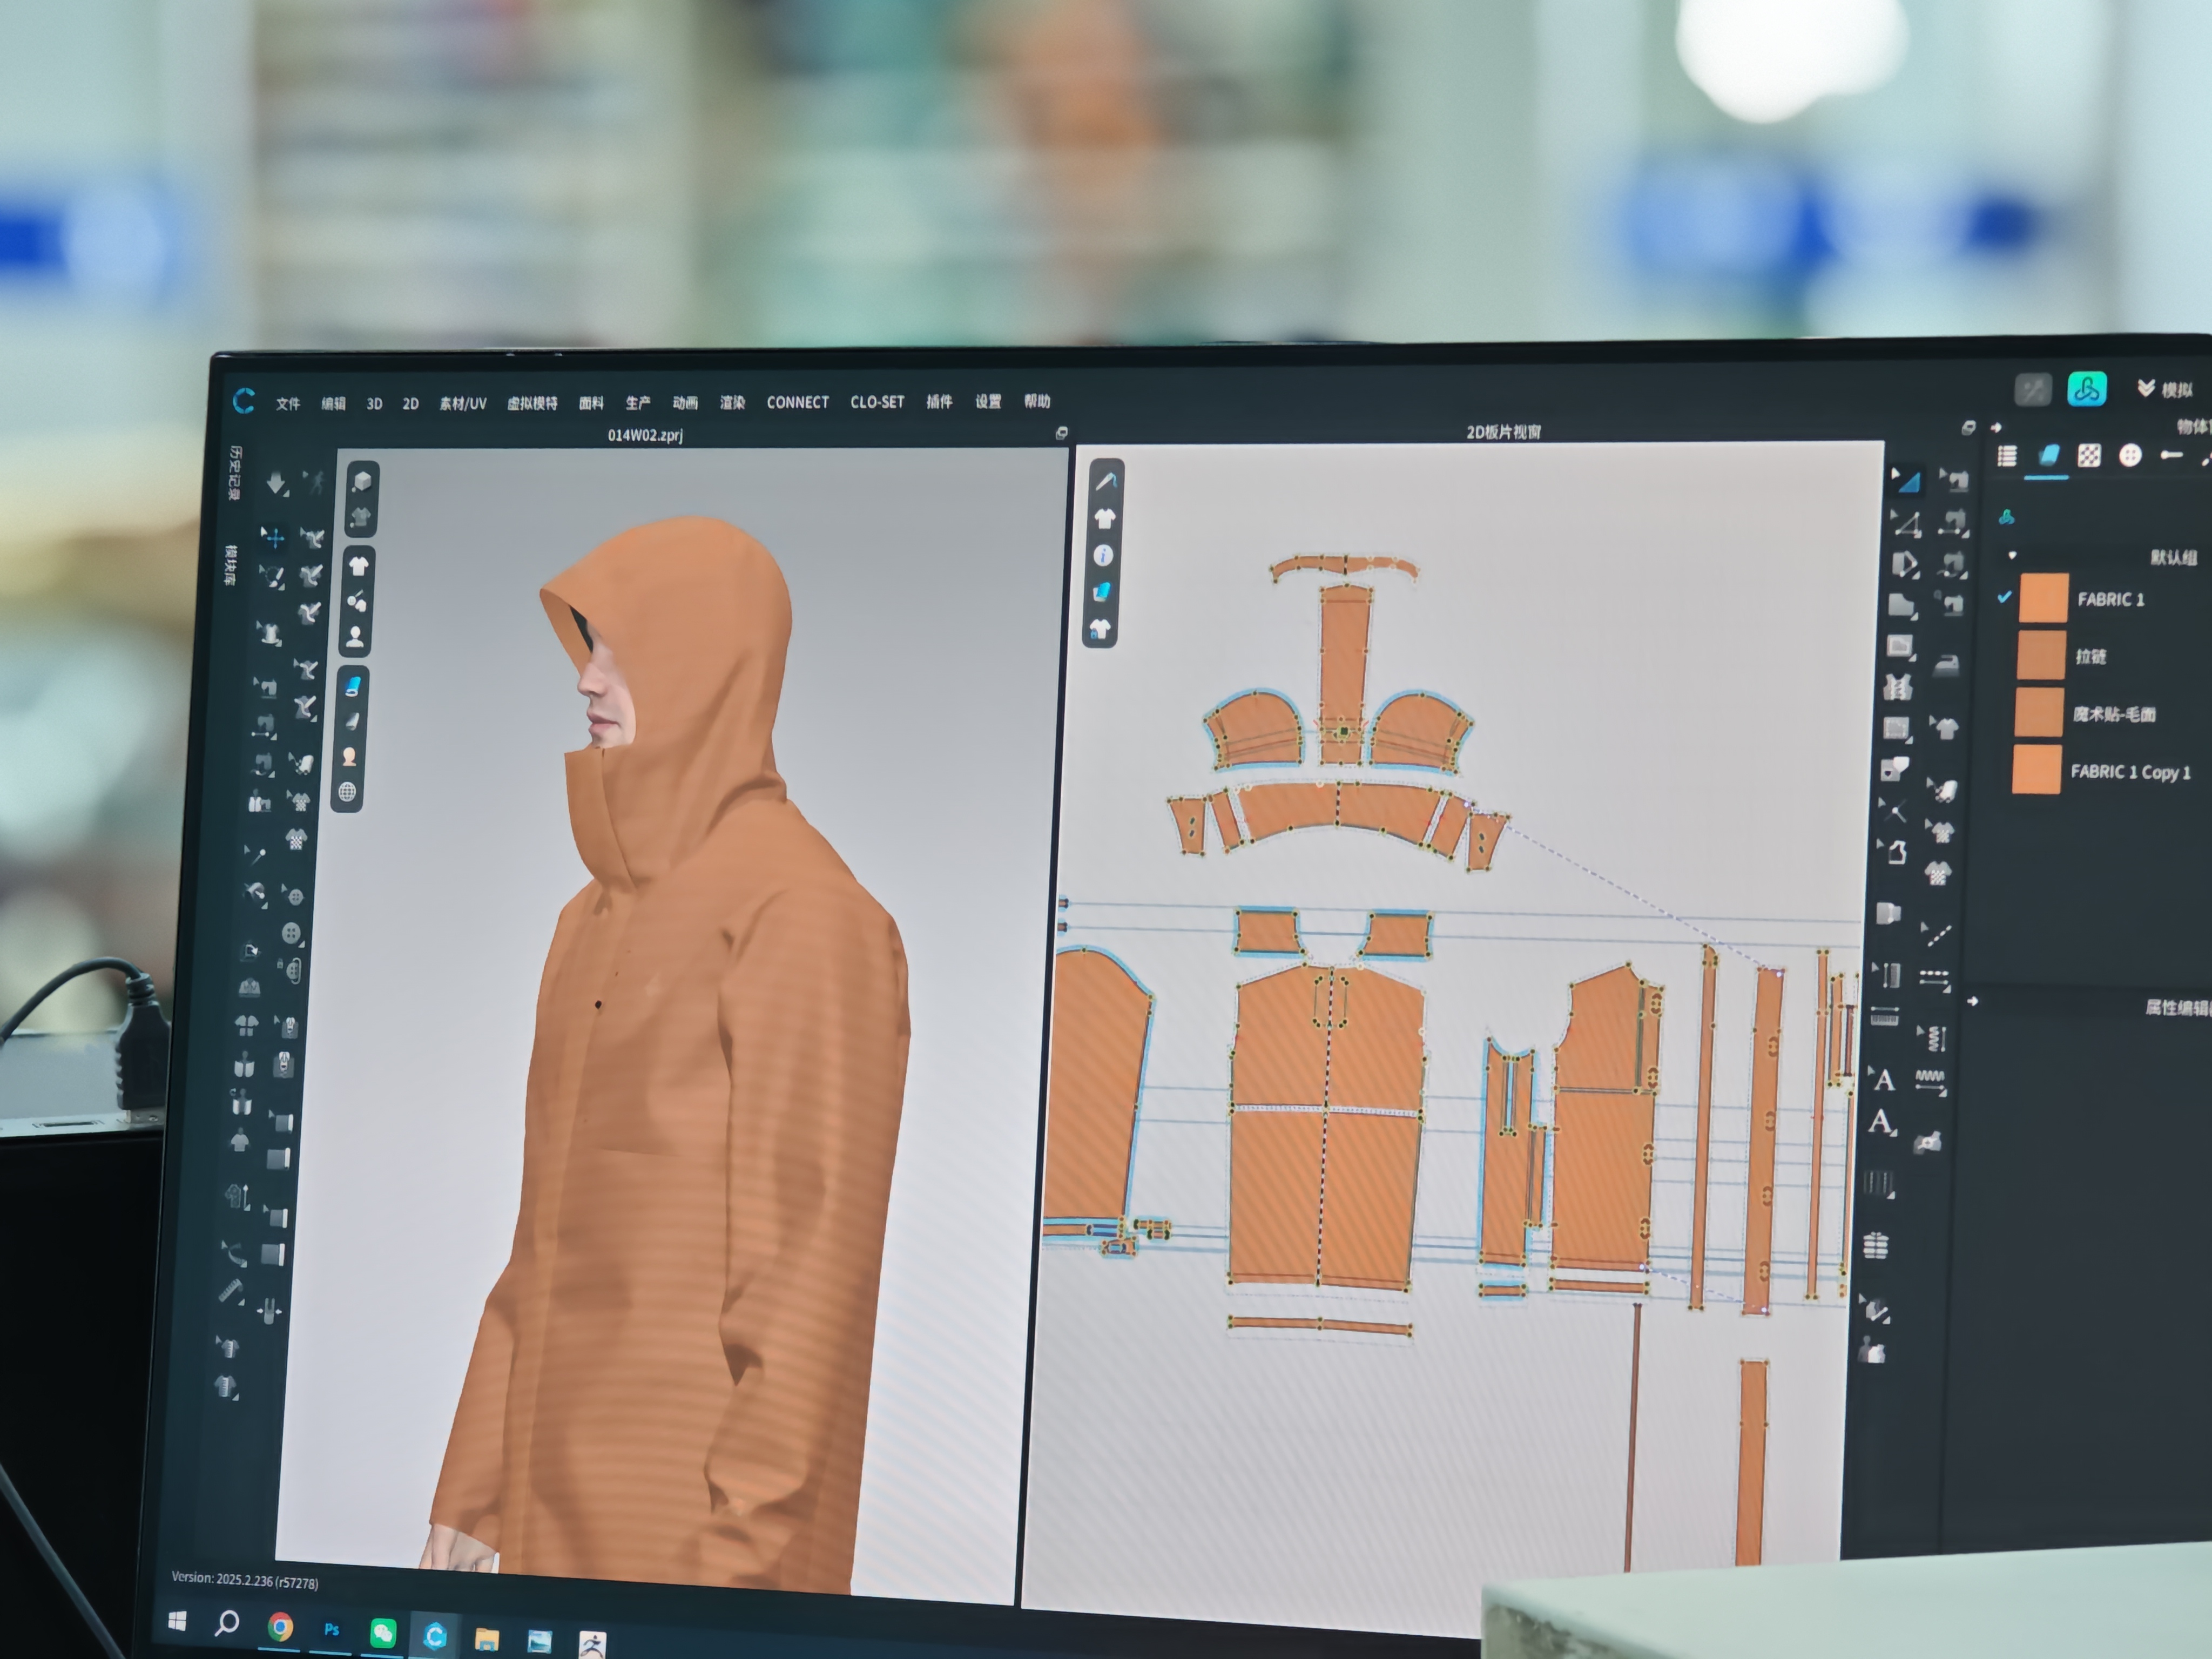Toggle the teal CLO-SET connect button

tap(2087, 389)
